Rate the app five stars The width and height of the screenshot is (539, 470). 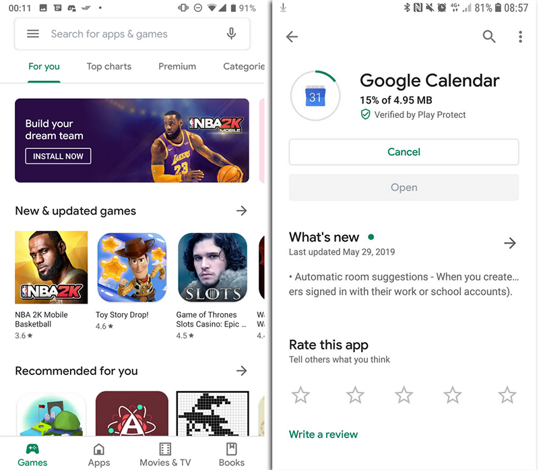[x=507, y=395]
